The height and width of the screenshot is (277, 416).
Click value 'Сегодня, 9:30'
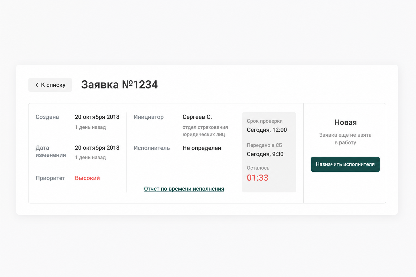pos(265,154)
